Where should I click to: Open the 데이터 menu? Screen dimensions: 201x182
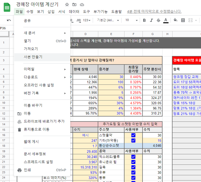[74, 12]
